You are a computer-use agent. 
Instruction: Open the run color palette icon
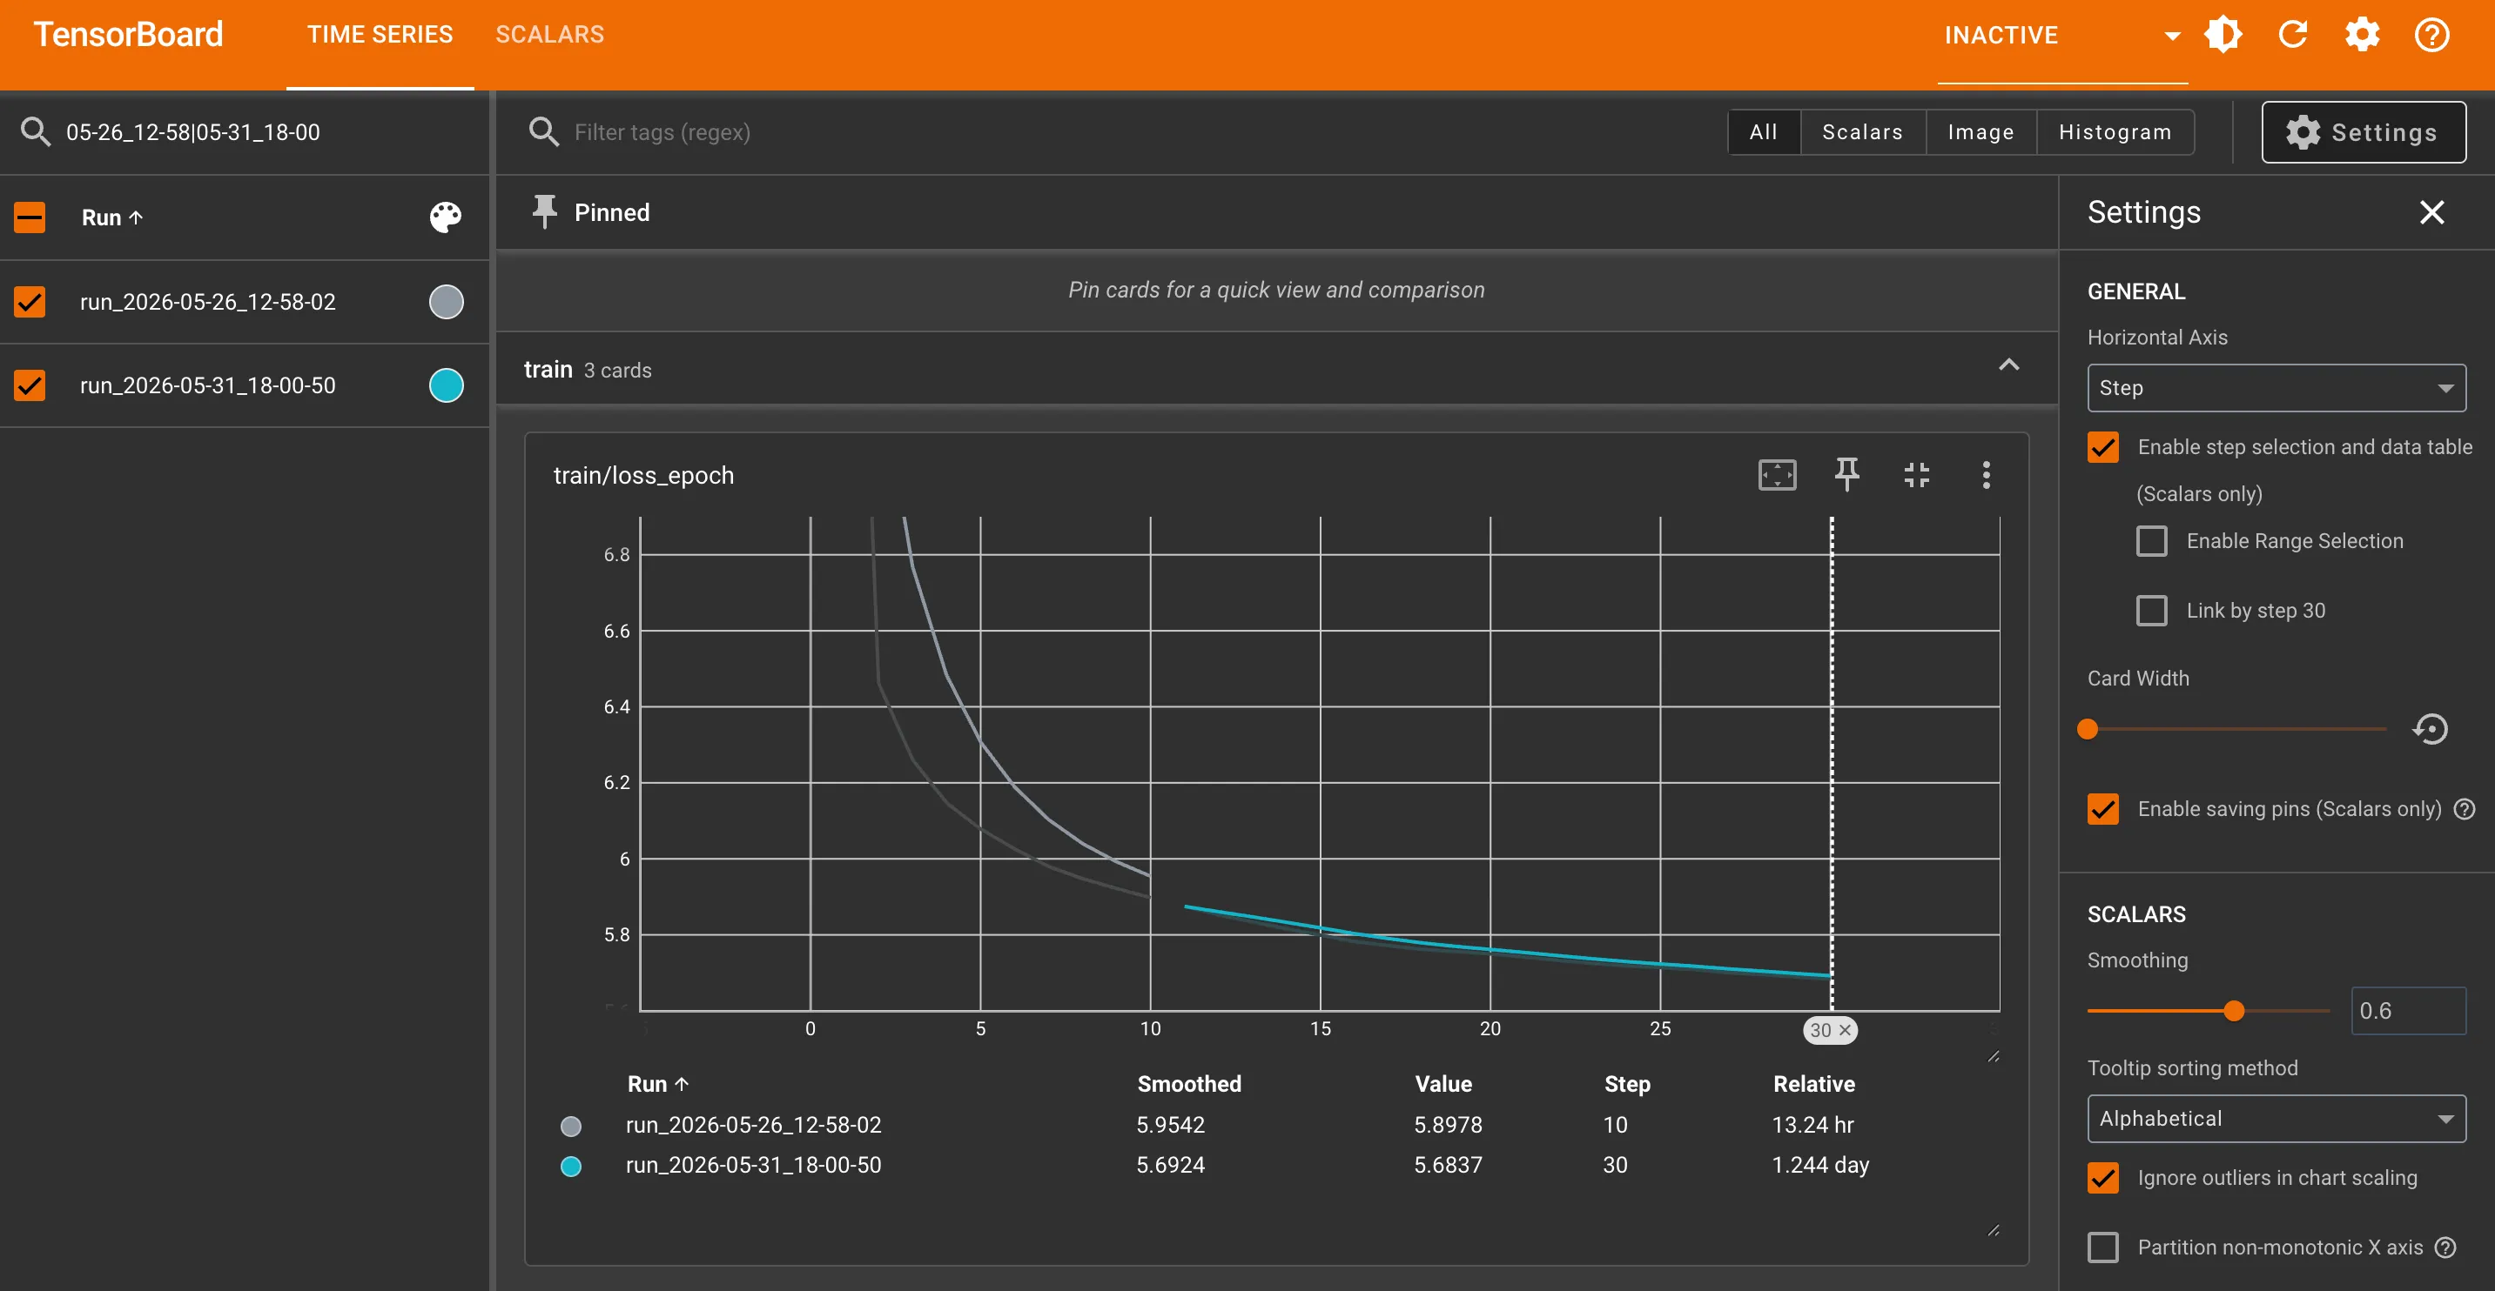[x=446, y=217]
